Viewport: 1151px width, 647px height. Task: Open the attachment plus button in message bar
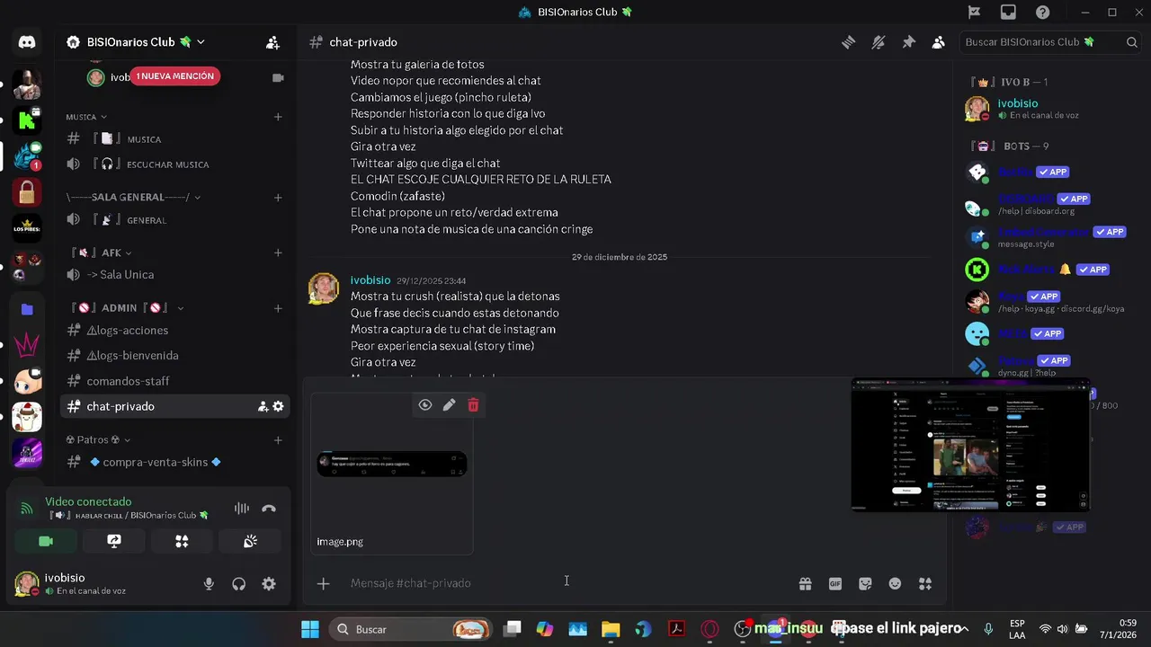(323, 583)
